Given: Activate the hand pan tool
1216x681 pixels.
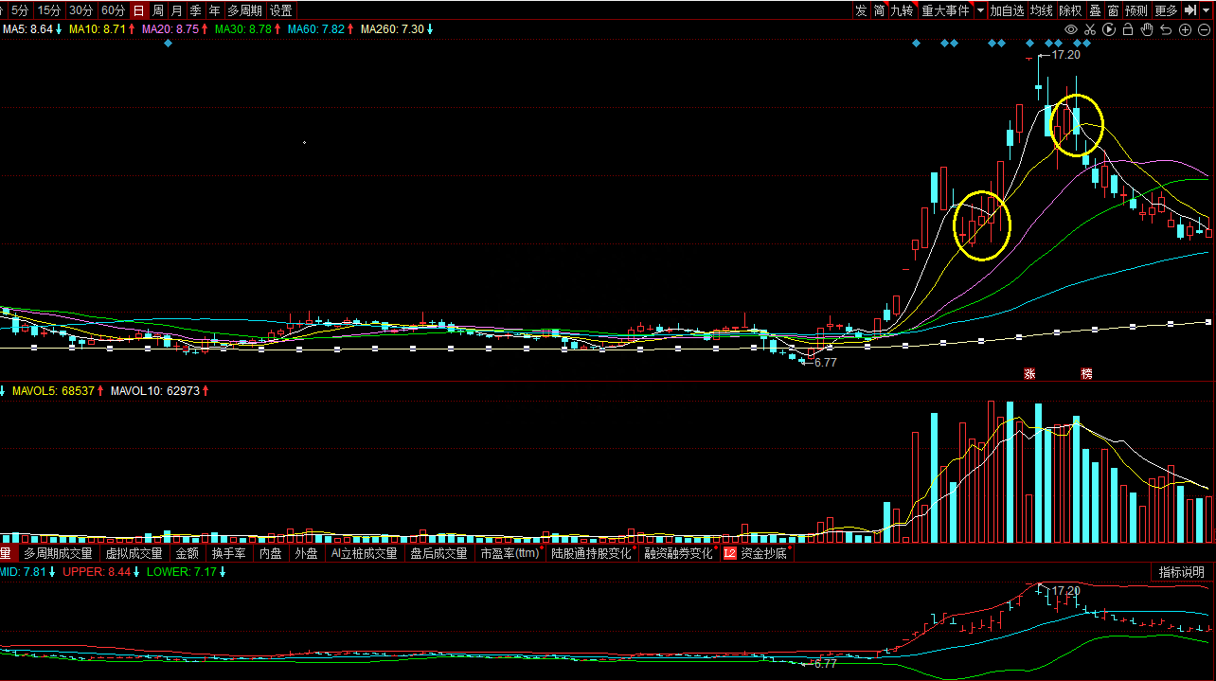Looking at the screenshot, I should pos(1147,29).
